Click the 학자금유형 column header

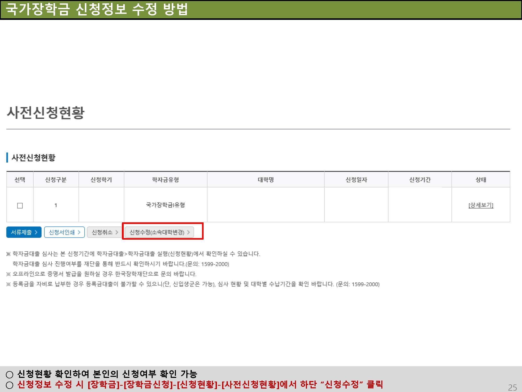point(165,180)
